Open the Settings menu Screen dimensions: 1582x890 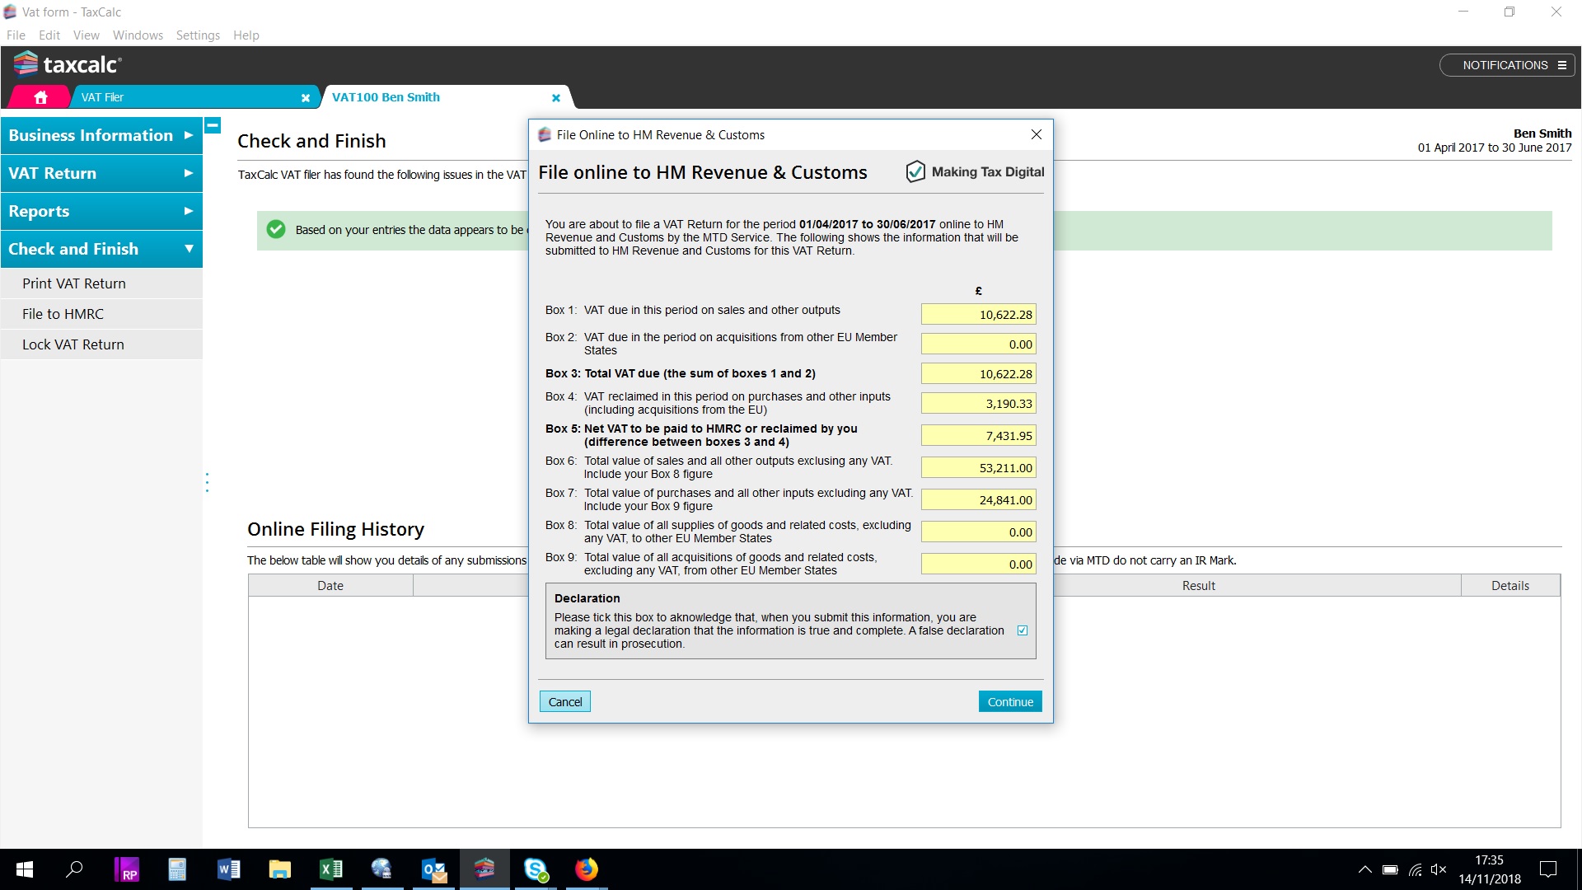198,35
